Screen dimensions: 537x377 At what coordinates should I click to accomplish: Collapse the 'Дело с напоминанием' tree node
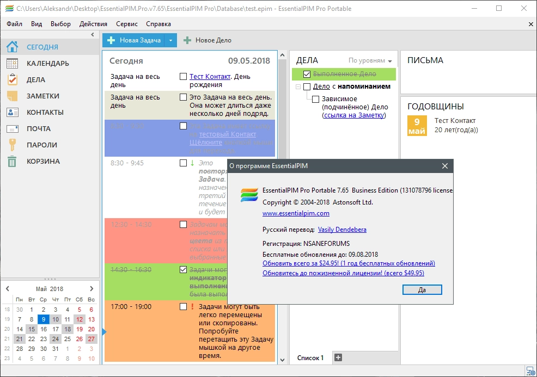pyautogui.click(x=298, y=86)
